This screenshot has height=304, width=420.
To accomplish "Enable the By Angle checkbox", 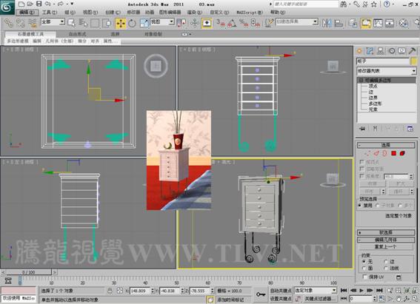I will click(x=362, y=176).
